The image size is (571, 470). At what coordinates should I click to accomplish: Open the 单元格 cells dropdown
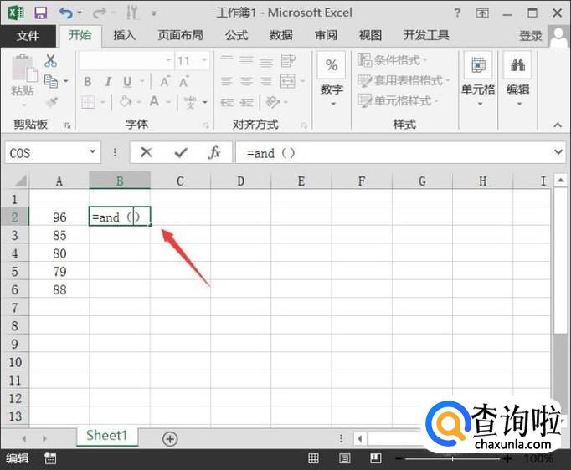coord(478,80)
